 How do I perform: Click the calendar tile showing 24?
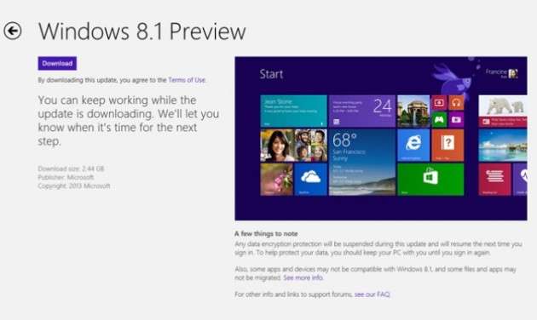(x=362, y=111)
